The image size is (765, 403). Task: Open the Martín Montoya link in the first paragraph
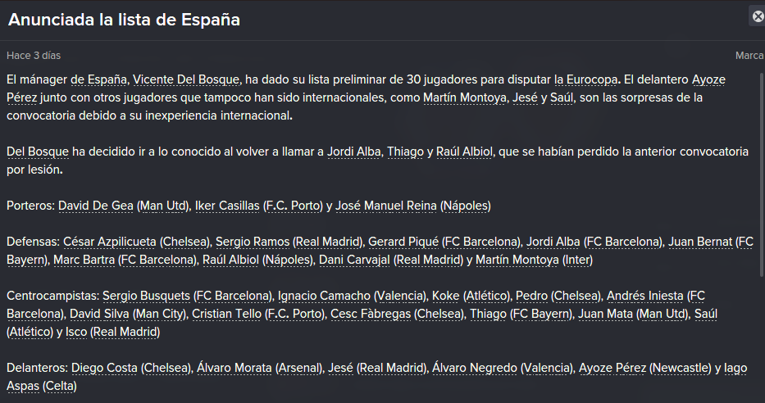[x=464, y=97]
